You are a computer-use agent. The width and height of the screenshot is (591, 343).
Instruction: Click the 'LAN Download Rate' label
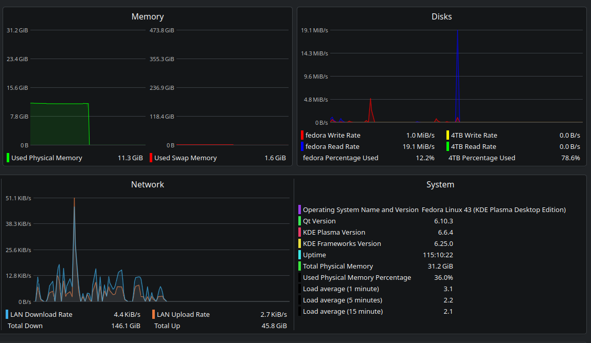click(x=42, y=314)
